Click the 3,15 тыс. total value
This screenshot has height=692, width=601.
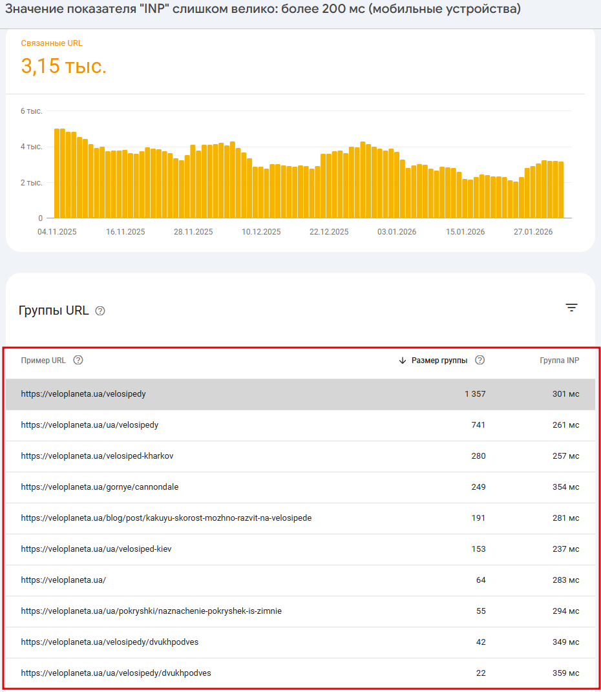[63, 66]
